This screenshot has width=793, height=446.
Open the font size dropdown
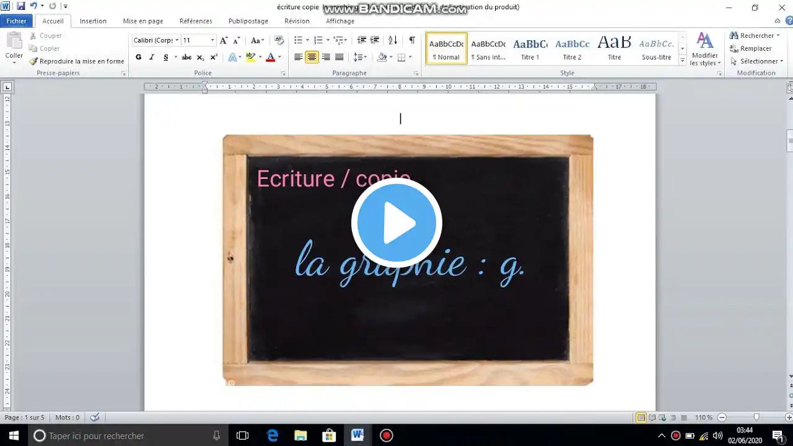[x=212, y=40]
